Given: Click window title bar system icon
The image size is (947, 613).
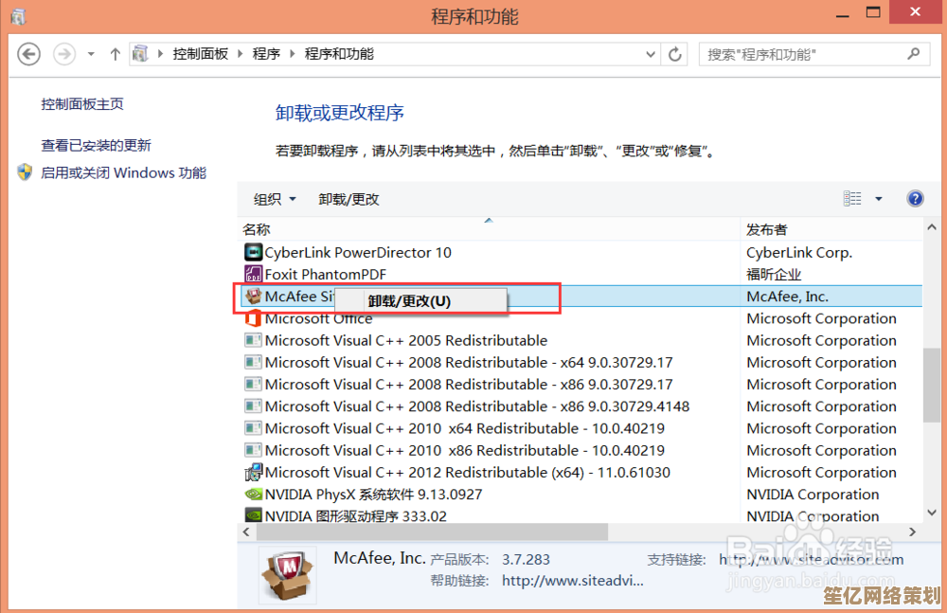Looking at the screenshot, I should pyautogui.click(x=18, y=16).
